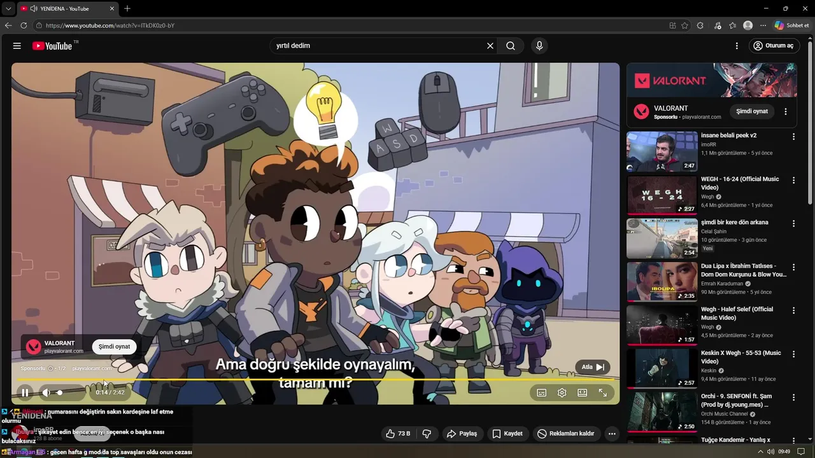The height and width of the screenshot is (458, 815).
Task: Save the video with Kaydet
Action: pos(507,434)
